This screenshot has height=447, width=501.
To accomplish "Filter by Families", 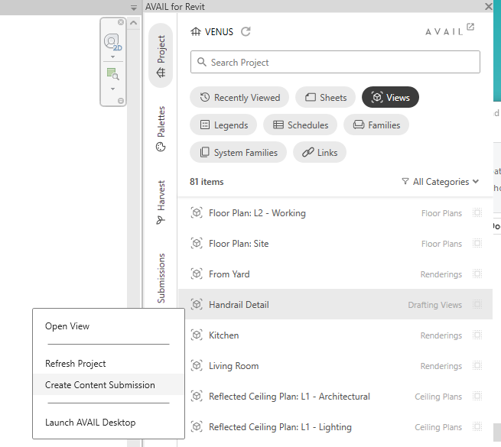I will click(x=376, y=125).
